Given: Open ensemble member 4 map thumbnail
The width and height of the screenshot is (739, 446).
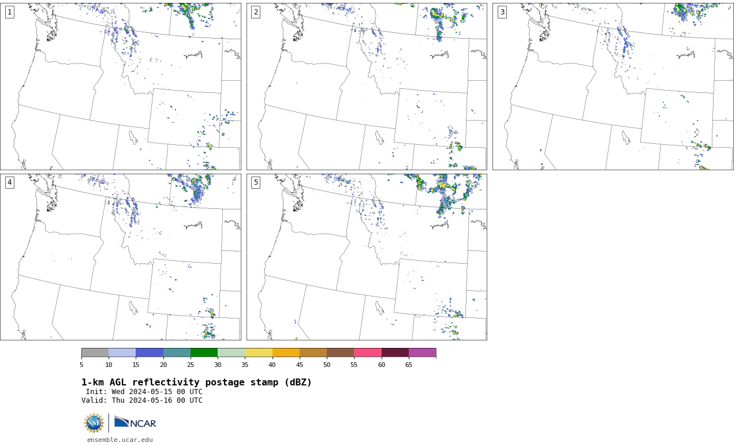Looking at the screenshot, I should [121, 257].
